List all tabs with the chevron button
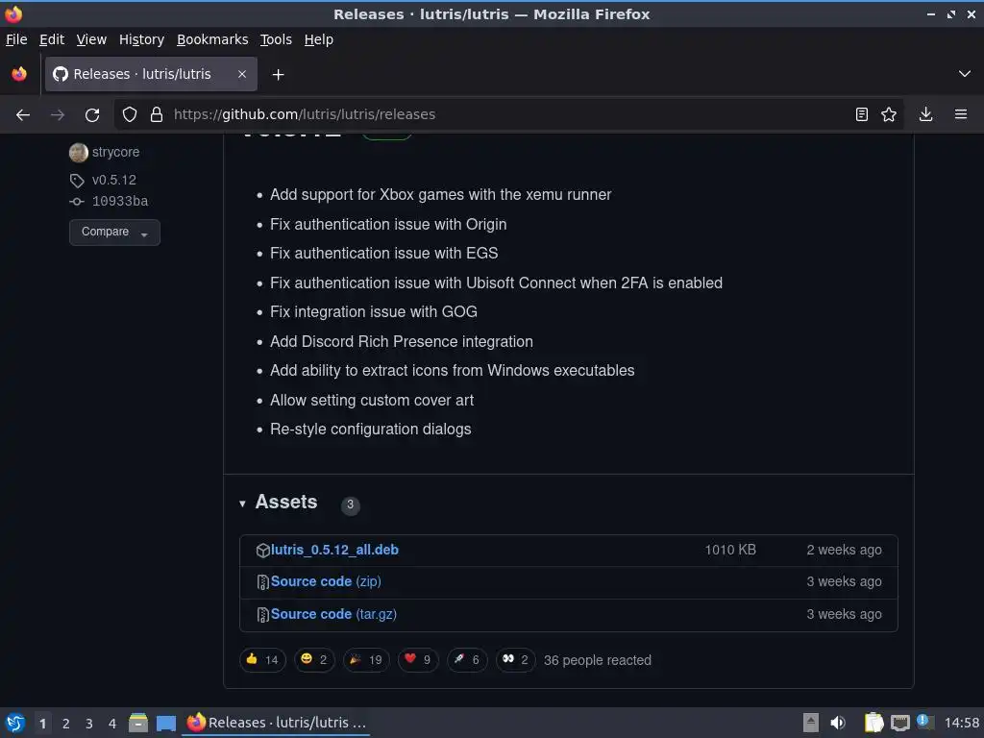The height and width of the screenshot is (738, 984). (x=964, y=74)
